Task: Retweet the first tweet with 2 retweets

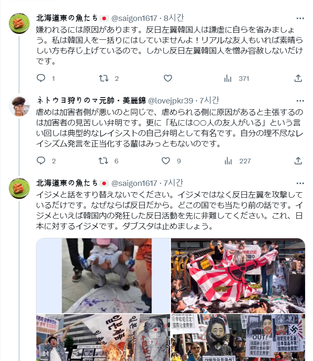Action: (103, 78)
